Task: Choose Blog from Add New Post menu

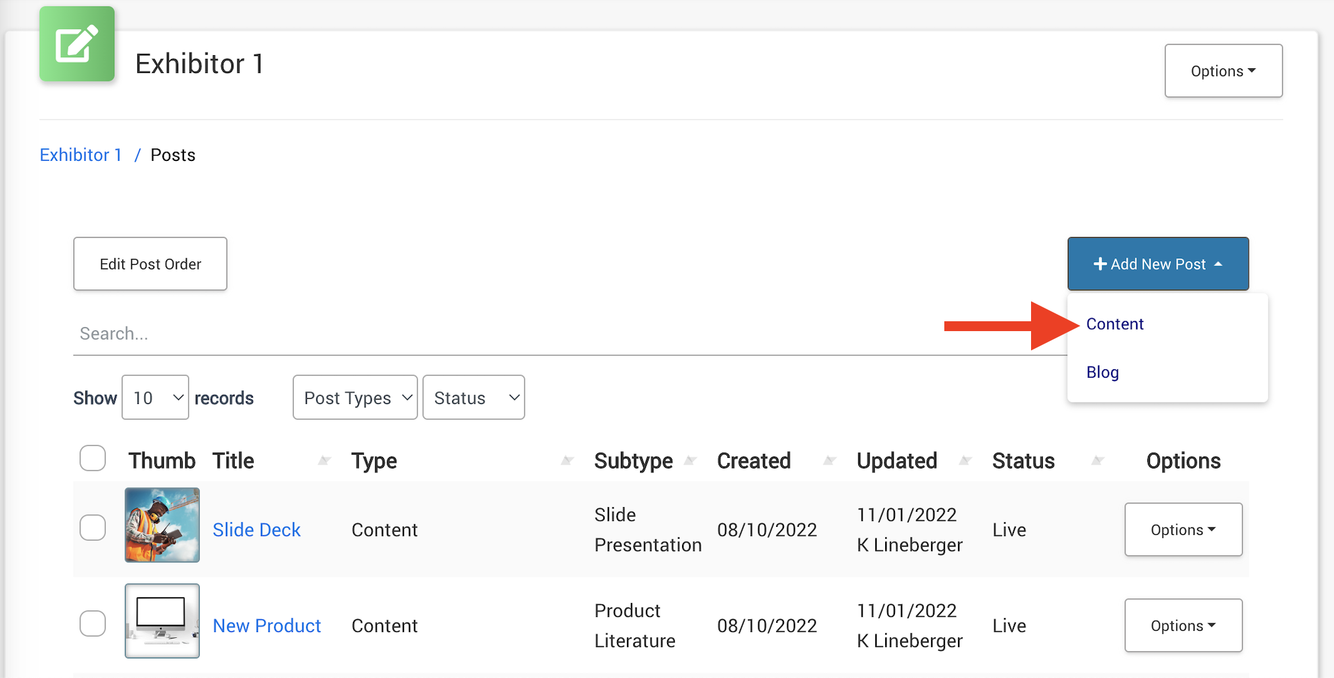Action: [1102, 373]
